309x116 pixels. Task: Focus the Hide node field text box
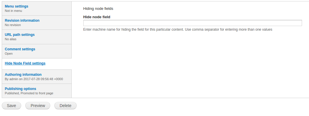point(192,23)
